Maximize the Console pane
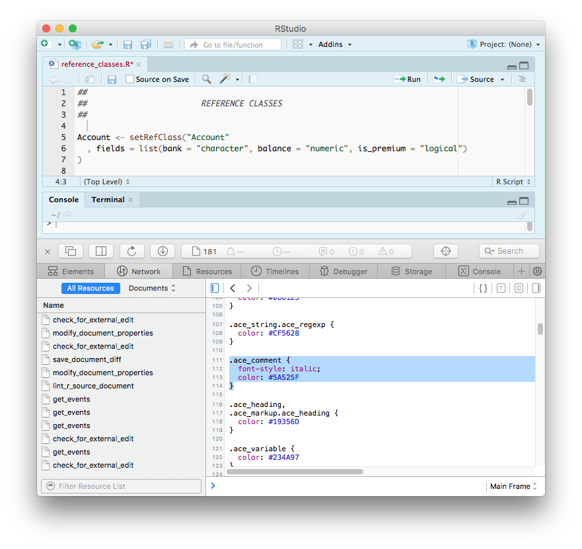This screenshot has width=582, height=549. (x=524, y=201)
